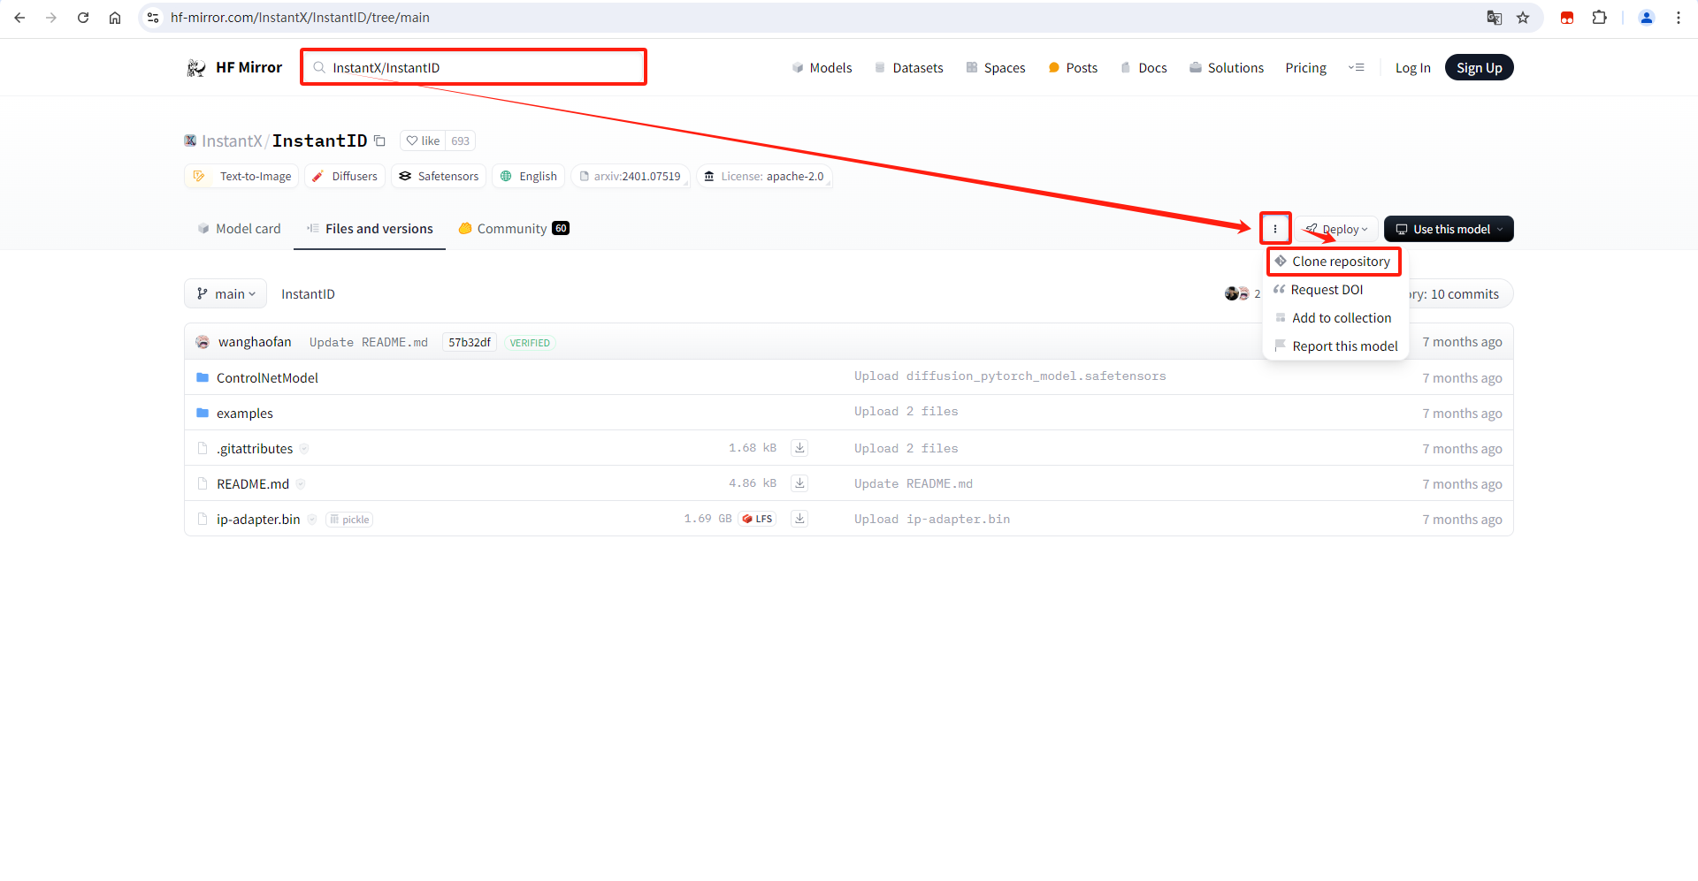Image resolution: width=1698 pixels, height=881 pixels.
Task: Click the Safetensors tag
Action: click(x=439, y=177)
